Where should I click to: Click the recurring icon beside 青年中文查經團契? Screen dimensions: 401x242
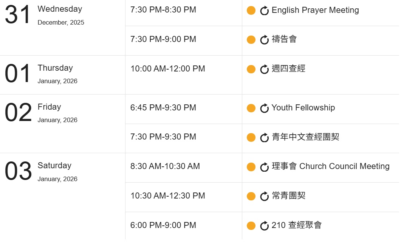pyautogui.click(x=265, y=138)
